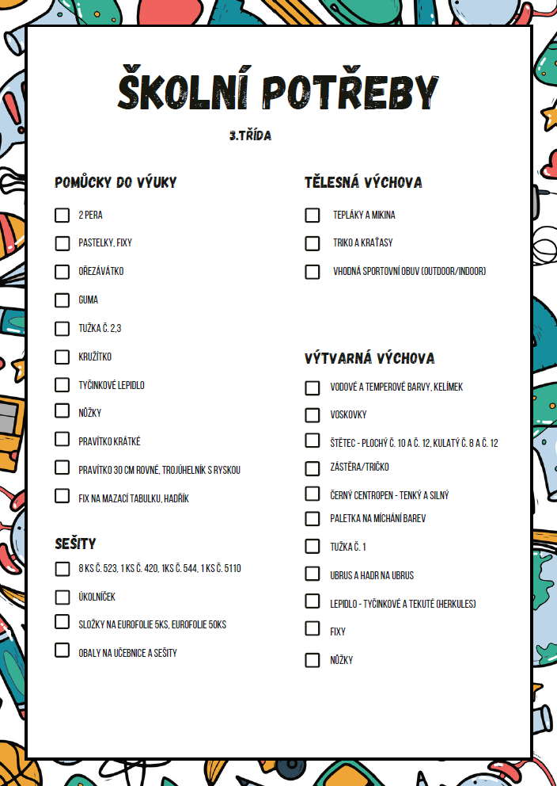
Task: Click the 3.TŘÍDA subtitle text
Action: (250, 135)
